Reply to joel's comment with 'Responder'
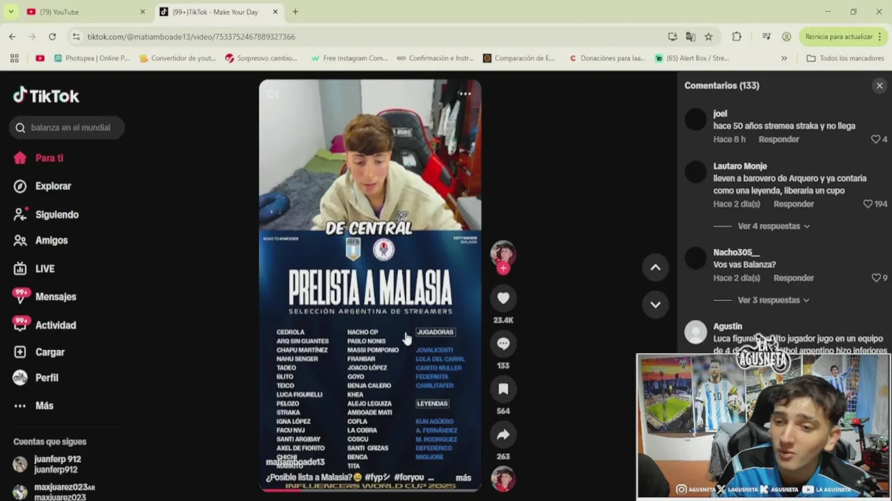The image size is (892, 501). 778,139
